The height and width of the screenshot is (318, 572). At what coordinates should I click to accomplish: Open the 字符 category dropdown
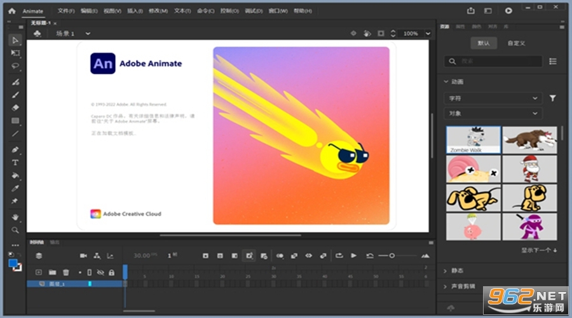point(493,98)
